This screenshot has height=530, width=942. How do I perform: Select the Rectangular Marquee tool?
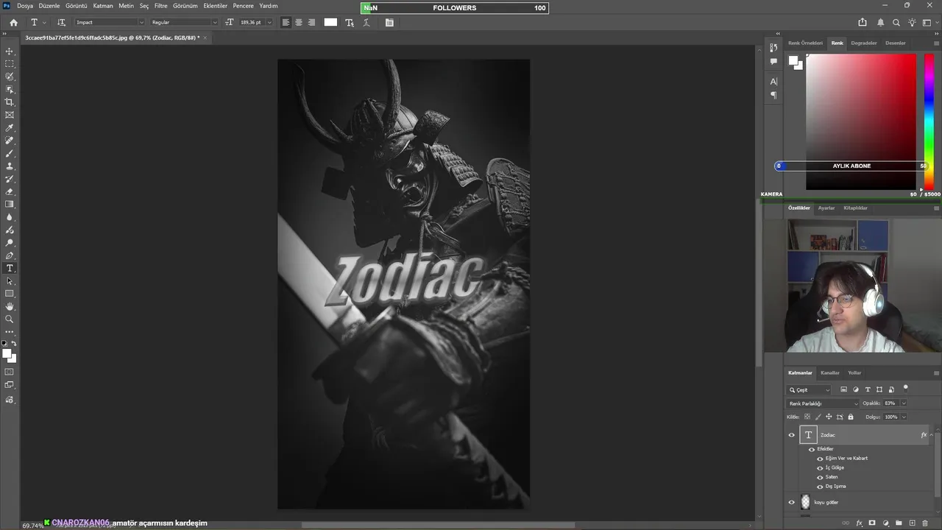(10, 64)
